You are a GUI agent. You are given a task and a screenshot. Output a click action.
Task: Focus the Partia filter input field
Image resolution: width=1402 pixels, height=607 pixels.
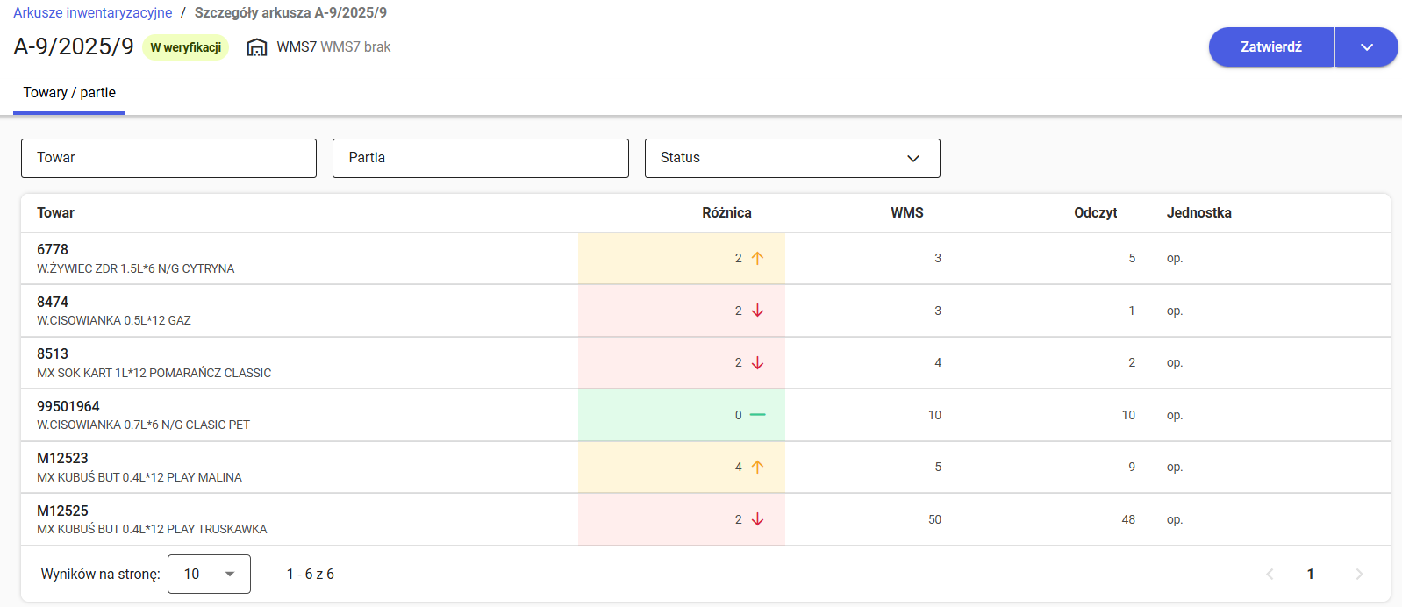[480, 158]
